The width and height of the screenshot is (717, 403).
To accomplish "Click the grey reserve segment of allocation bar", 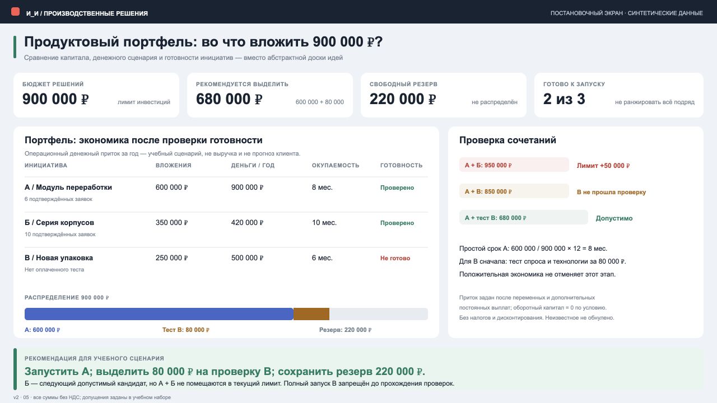I will coord(379,314).
